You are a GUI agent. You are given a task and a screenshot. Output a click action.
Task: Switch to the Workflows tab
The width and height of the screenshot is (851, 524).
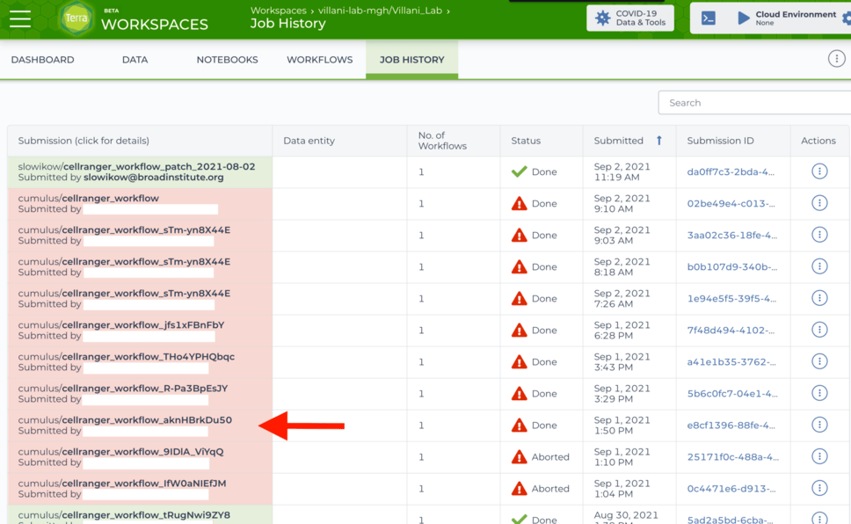click(x=319, y=60)
